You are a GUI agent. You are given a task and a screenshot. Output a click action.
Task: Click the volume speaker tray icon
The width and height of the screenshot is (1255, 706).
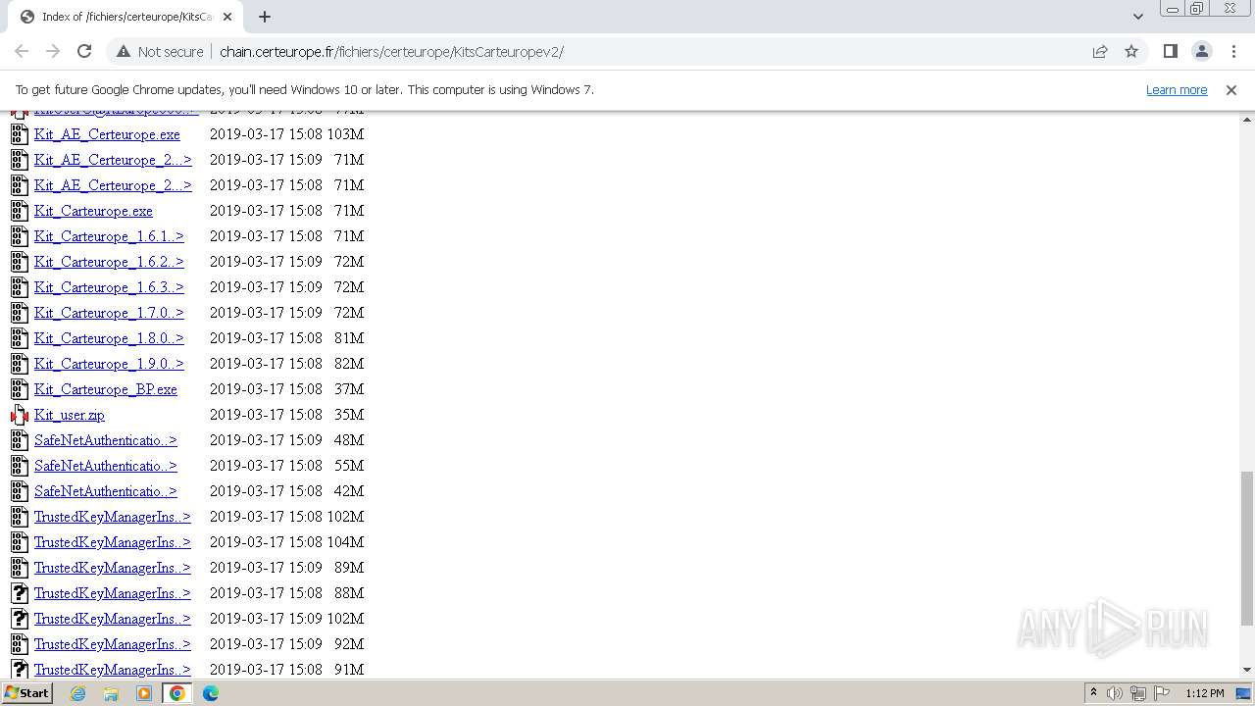pos(1115,693)
